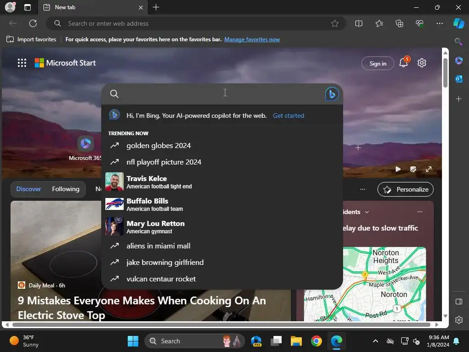
Task: Click inside the Bing search box
Action: click(x=222, y=93)
